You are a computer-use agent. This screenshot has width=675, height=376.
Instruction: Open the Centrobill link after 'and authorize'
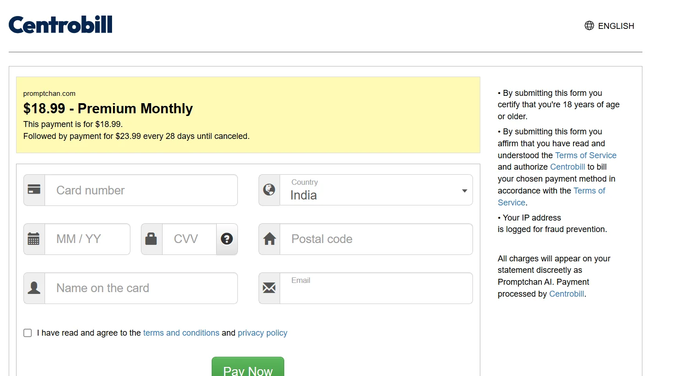pyautogui.click(x=568, y=167)
